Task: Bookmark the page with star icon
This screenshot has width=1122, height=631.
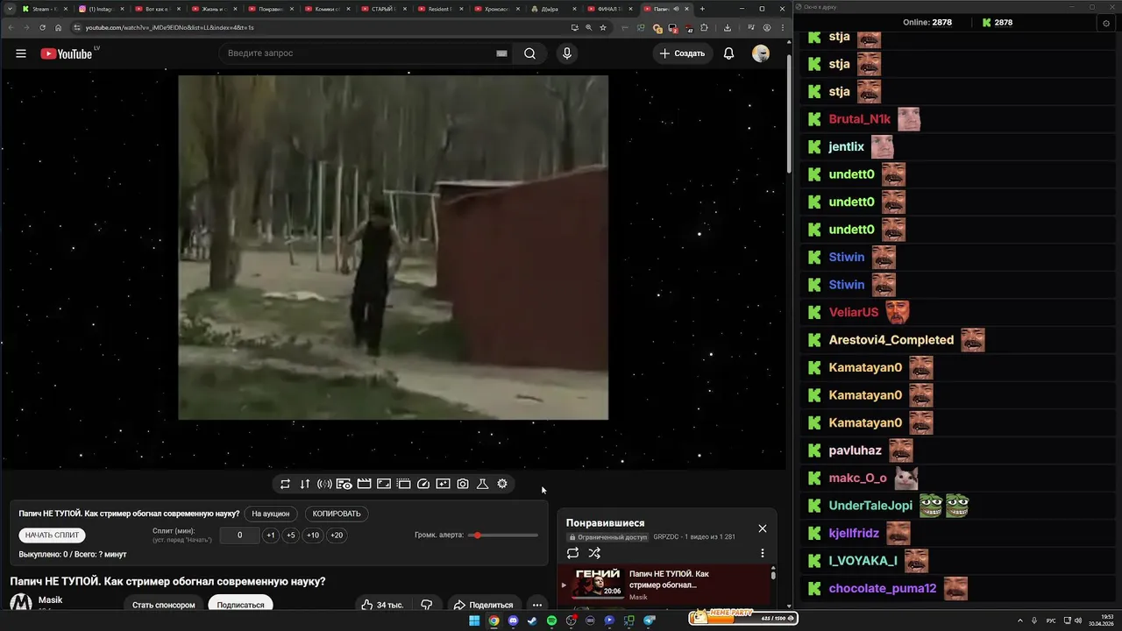Action: coord(603,27)
